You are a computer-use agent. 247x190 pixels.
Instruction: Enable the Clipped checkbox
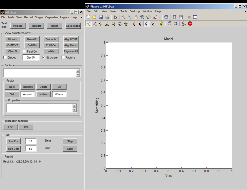click(x=5, y=57)
